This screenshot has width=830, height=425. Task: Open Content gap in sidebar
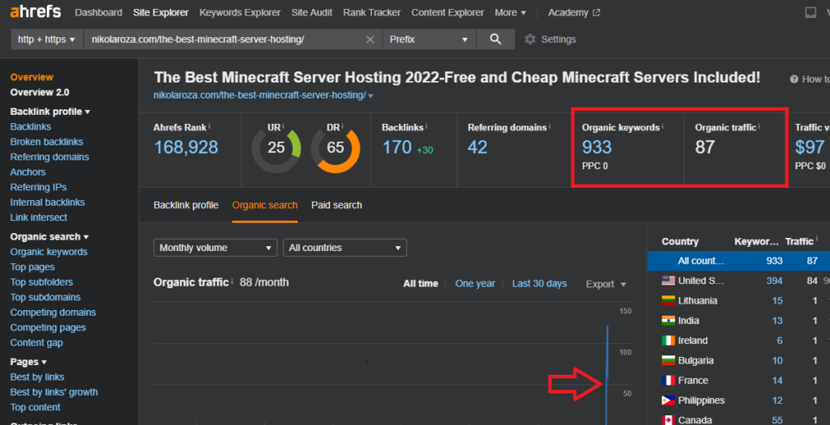pos(36,342)
